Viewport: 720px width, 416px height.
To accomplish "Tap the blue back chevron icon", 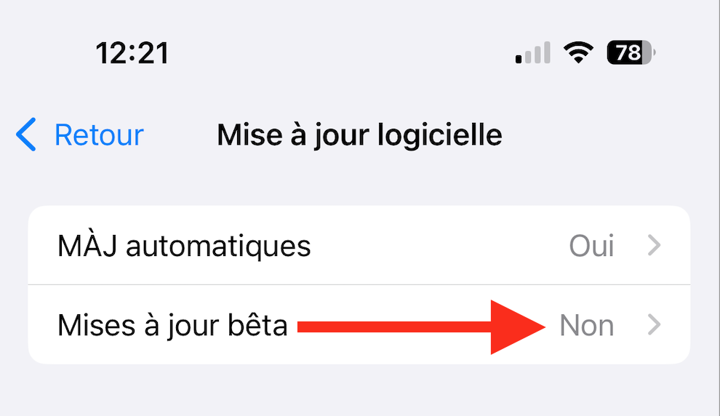I will pyautogui.click(x=26, y=135).
